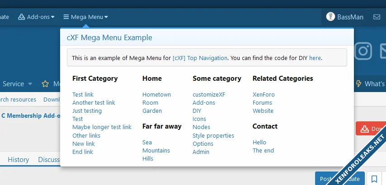Click the Mega Menu hamburger icon
This screenshot has height=185, width=386.
click(x=66, y=17)
